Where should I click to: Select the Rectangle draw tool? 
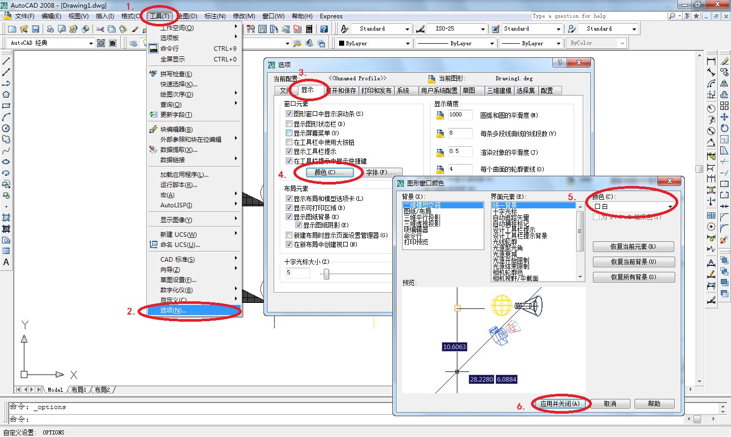tap(6, 106)
